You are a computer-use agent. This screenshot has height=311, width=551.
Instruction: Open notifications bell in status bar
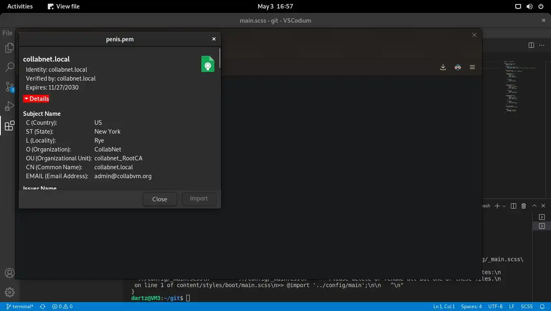coord(542,307)
